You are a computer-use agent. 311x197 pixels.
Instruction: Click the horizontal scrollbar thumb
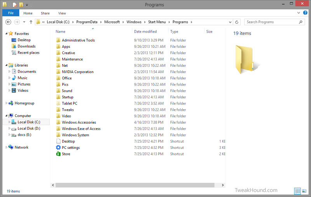point(135,185)
